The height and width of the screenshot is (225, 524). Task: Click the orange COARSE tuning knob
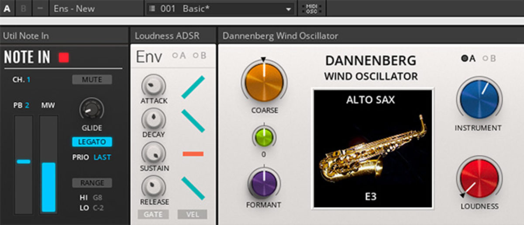click(x=264, y=82)
